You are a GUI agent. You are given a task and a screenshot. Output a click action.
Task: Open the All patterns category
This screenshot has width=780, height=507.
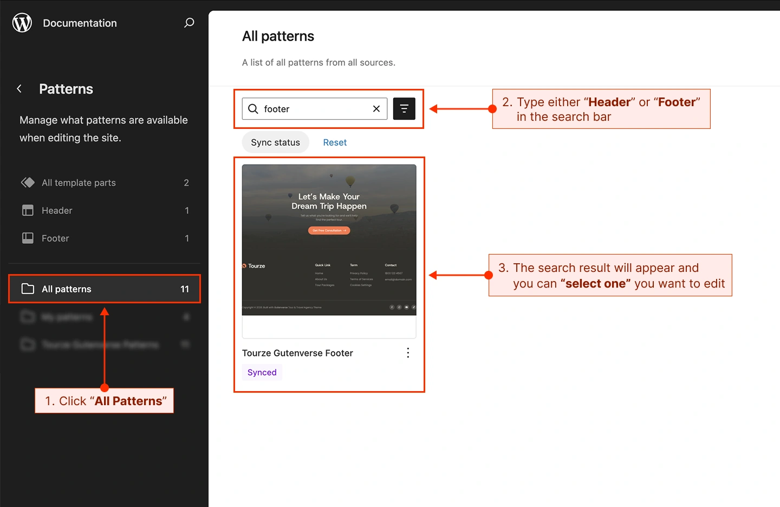pos(67,289)
